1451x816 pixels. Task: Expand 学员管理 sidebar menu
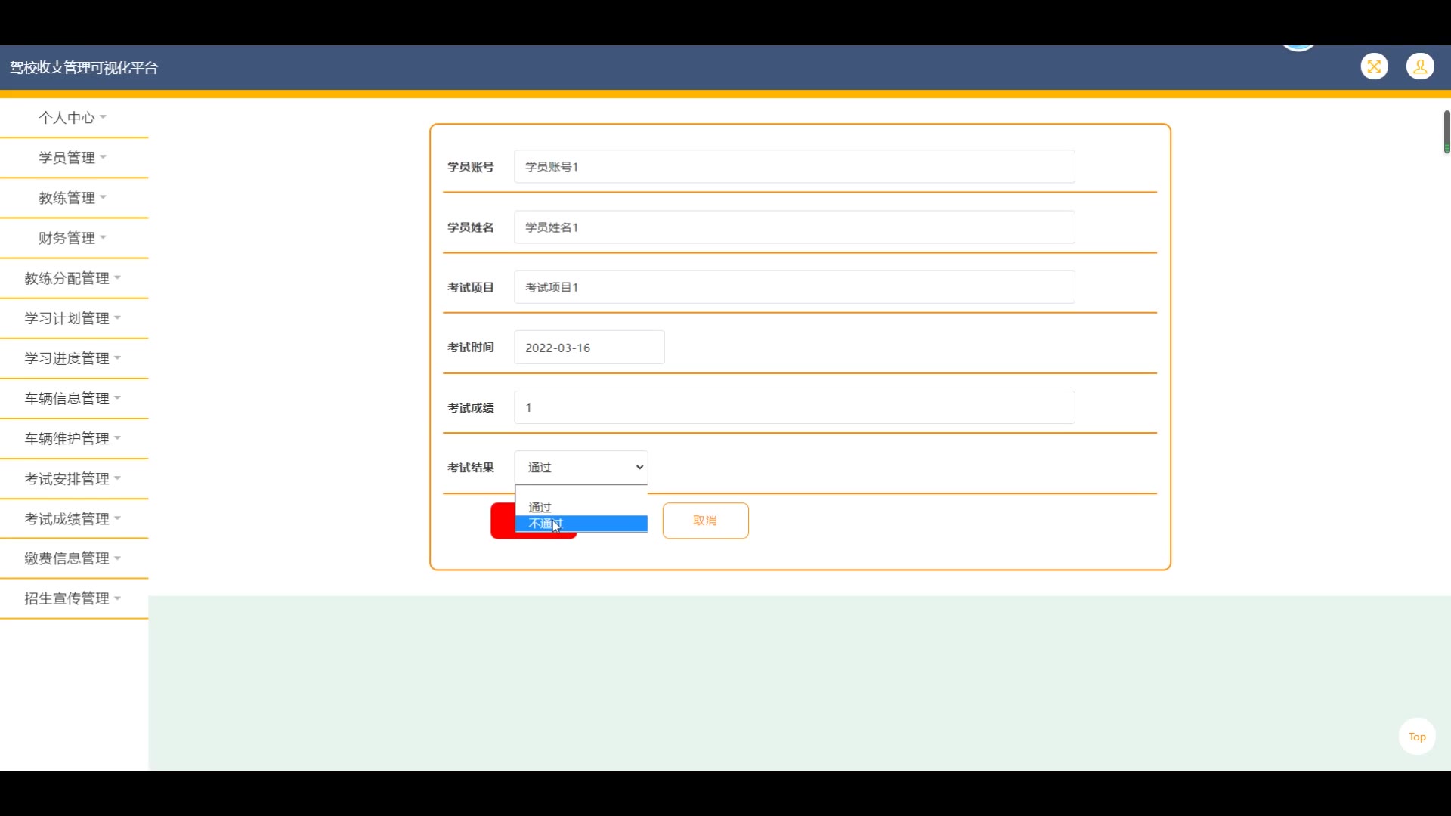73,158
